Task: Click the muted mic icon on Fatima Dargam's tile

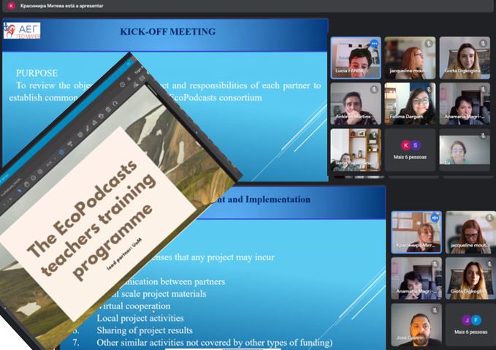Action: (x=429, y=90)
